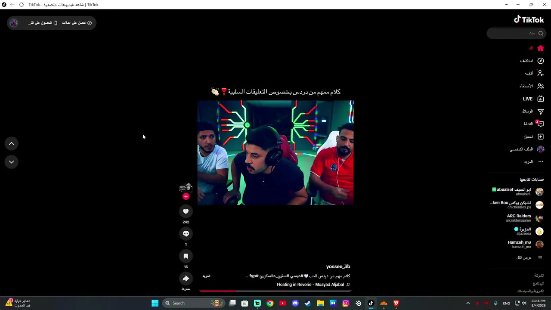
Task: Expand the الشروط والسياسات footer section
Action: coord(531,291)
